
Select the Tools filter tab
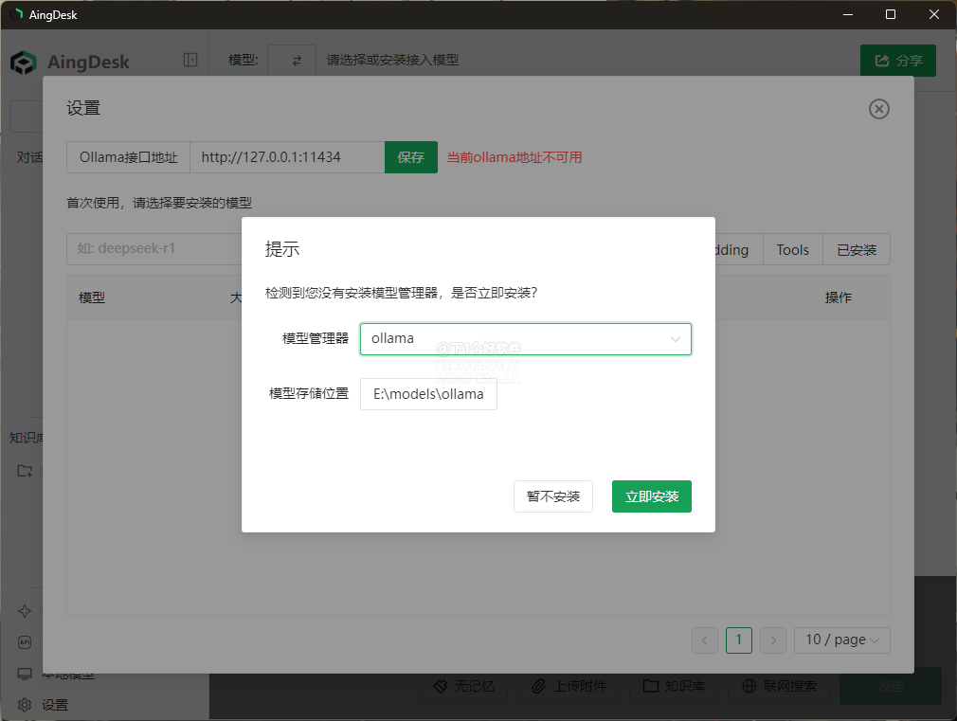coord(792,250)
